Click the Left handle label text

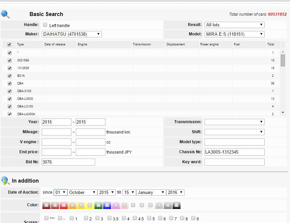59,26
